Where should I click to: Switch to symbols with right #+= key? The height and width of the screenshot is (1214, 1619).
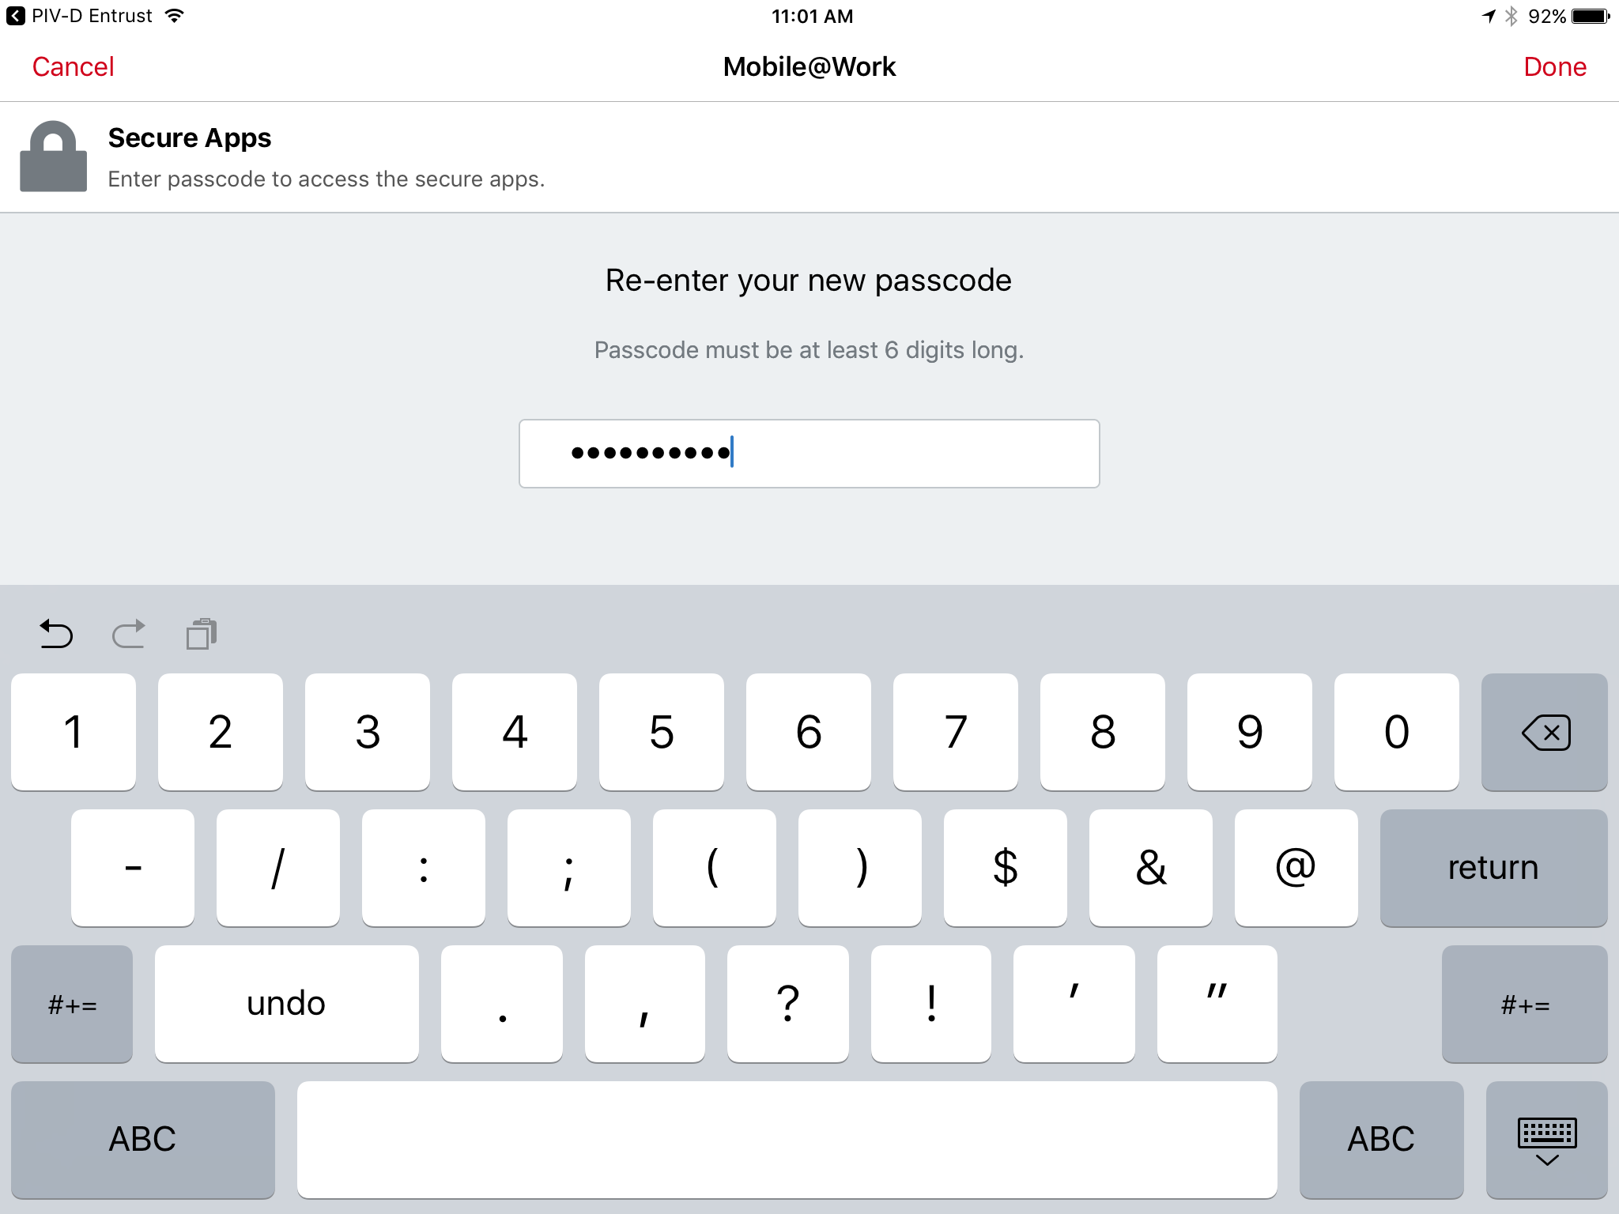(1524, 1004)
